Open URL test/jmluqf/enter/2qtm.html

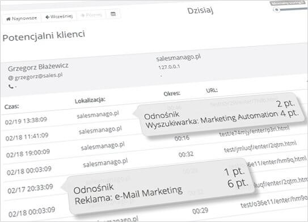tap(260, 147)
